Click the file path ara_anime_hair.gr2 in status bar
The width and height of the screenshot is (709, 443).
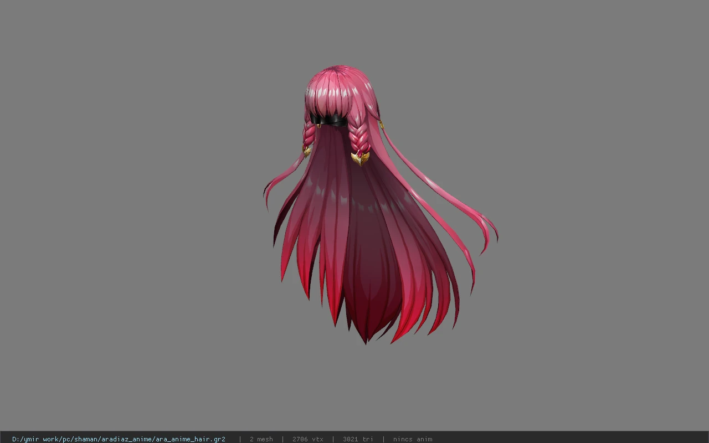tap(119, 439)
